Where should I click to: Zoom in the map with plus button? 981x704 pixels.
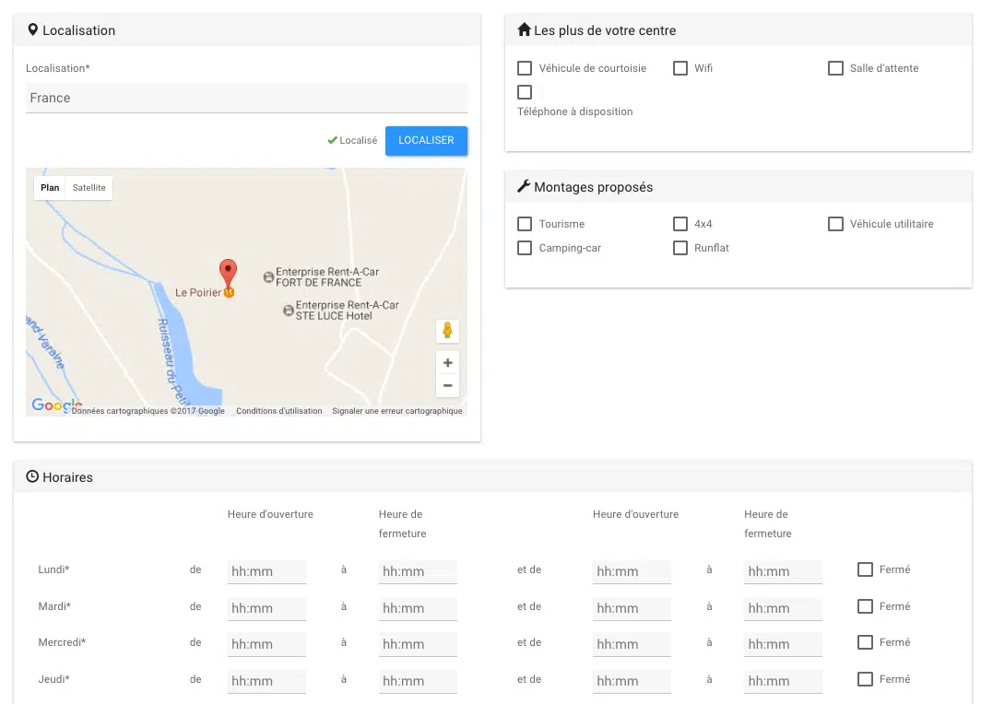click(x=447, y=363)
